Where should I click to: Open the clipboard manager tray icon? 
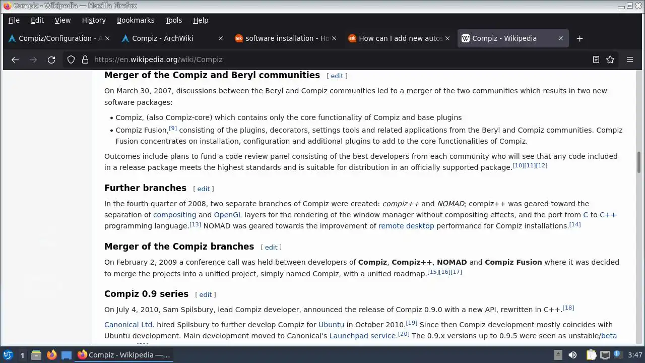click(x=591, y=355)
